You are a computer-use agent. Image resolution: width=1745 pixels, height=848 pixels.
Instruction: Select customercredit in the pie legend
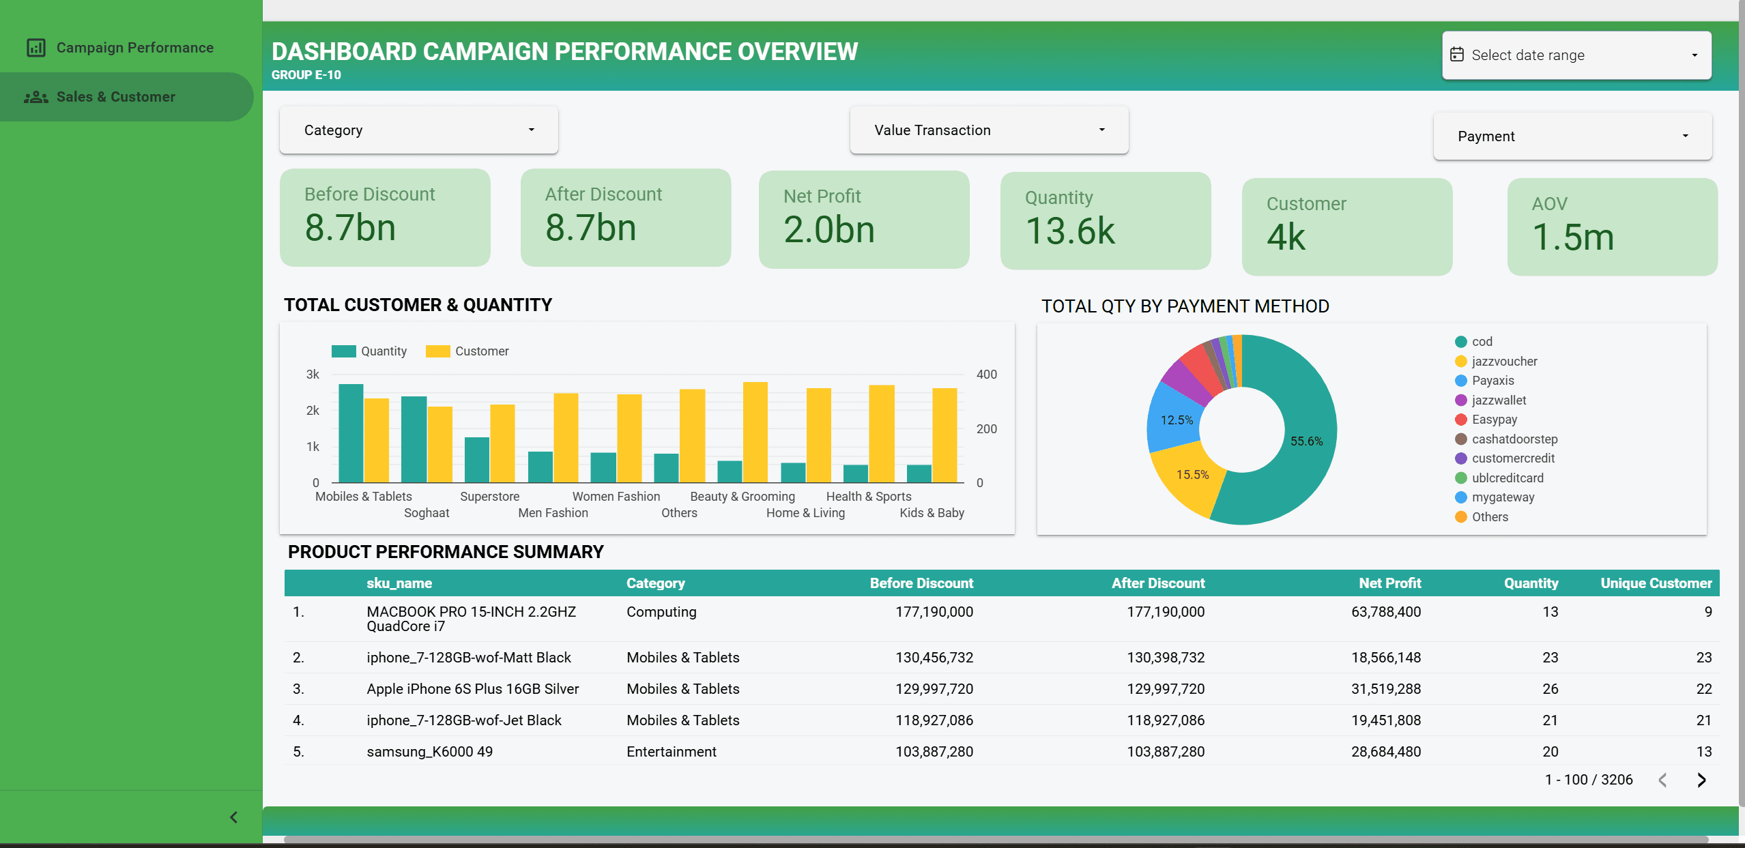point(1505,458)
